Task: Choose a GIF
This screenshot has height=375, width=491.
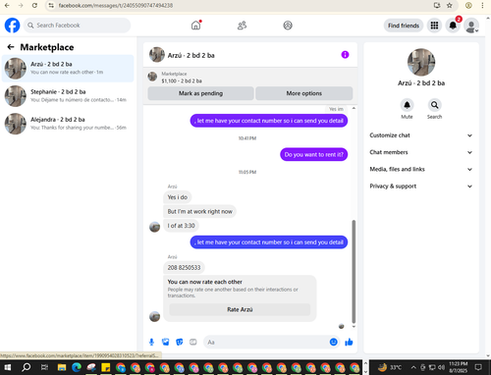Action: (x=193, y=342)
